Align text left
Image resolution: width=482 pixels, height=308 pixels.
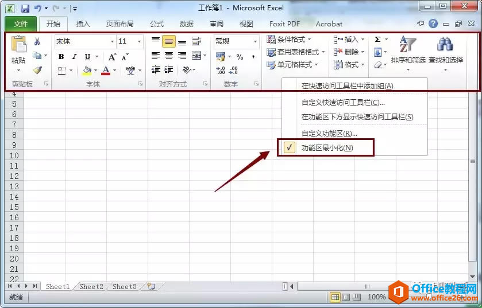(x=156, y=56)
